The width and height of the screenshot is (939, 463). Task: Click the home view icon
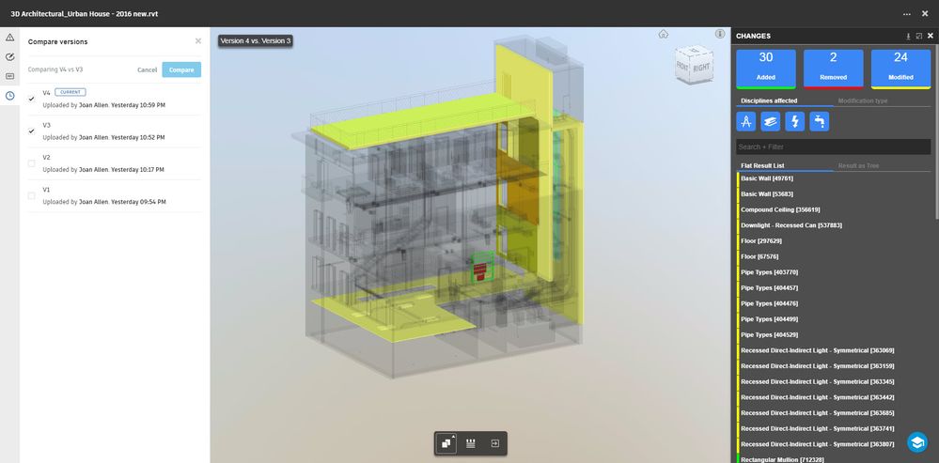pos(663,34)
